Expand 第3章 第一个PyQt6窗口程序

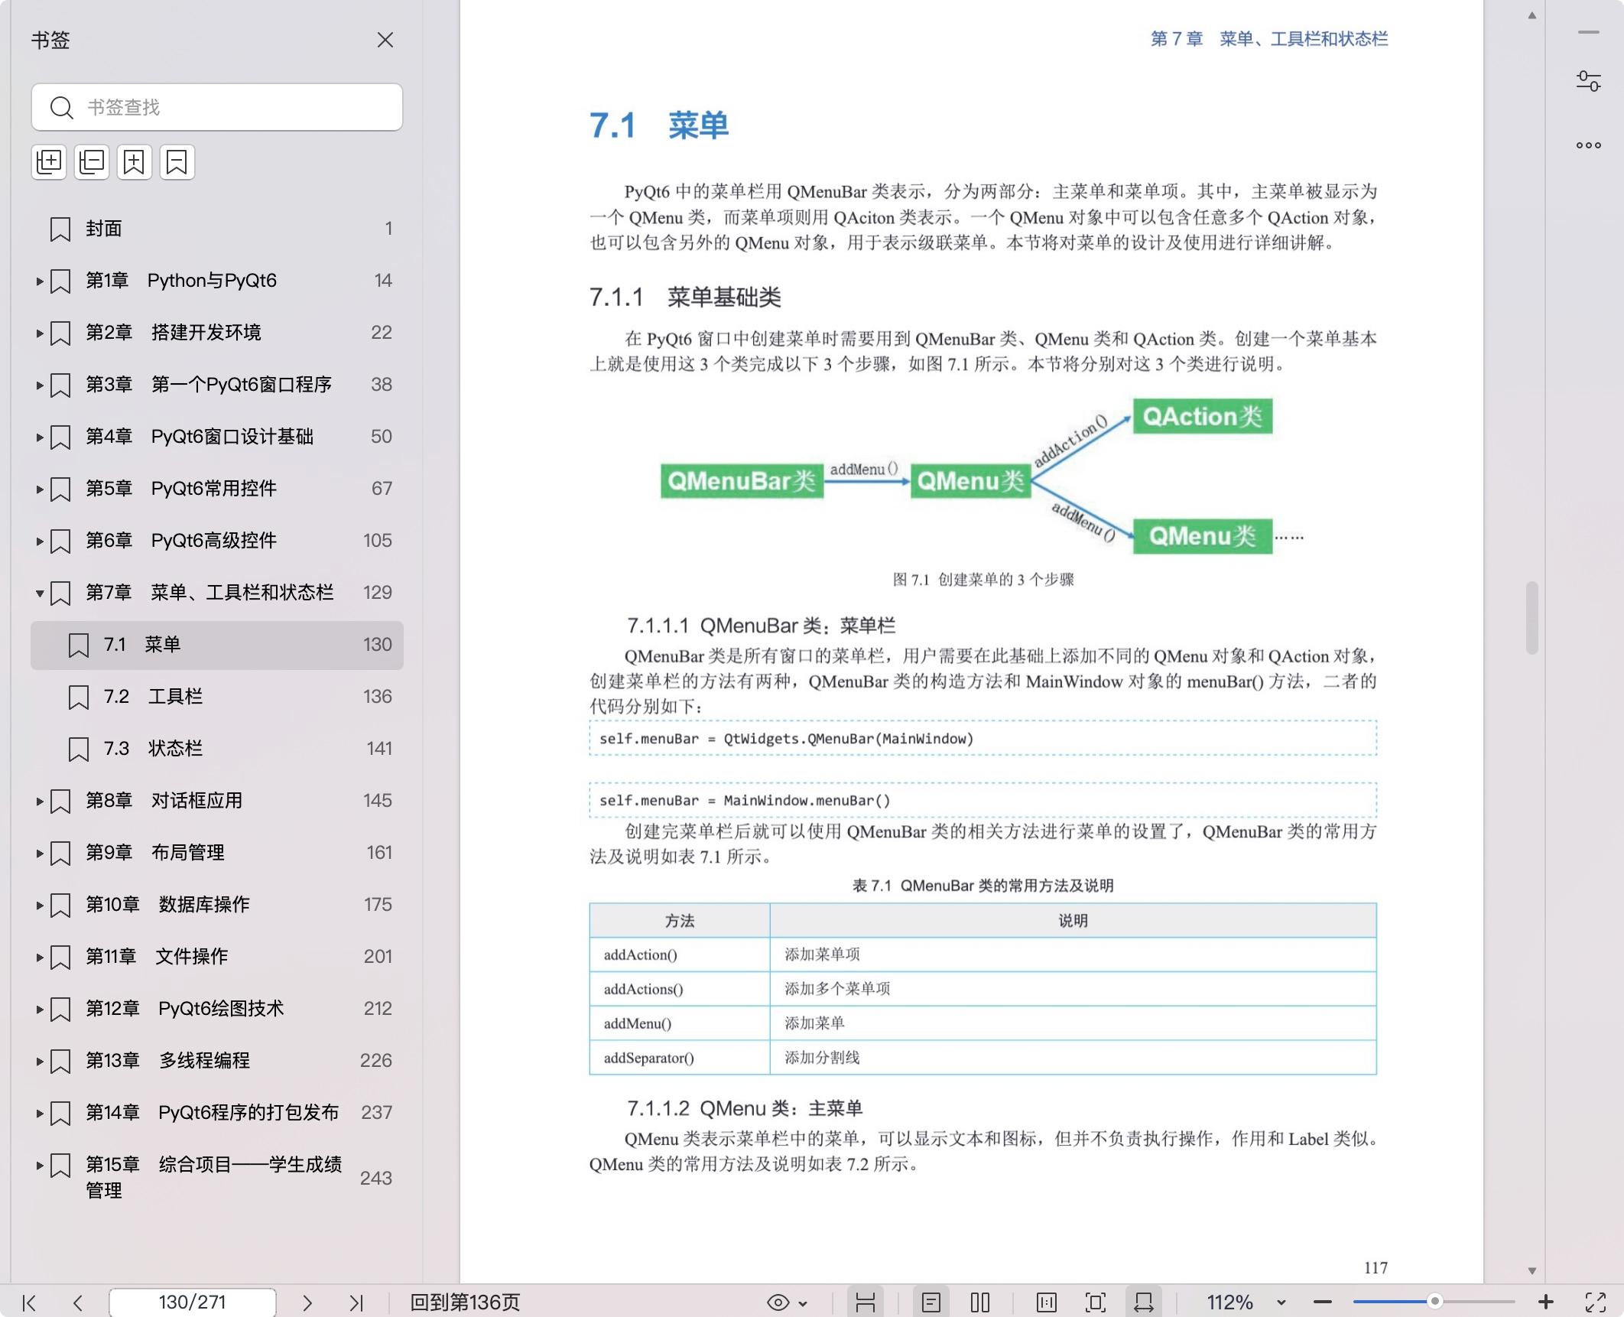39,385
